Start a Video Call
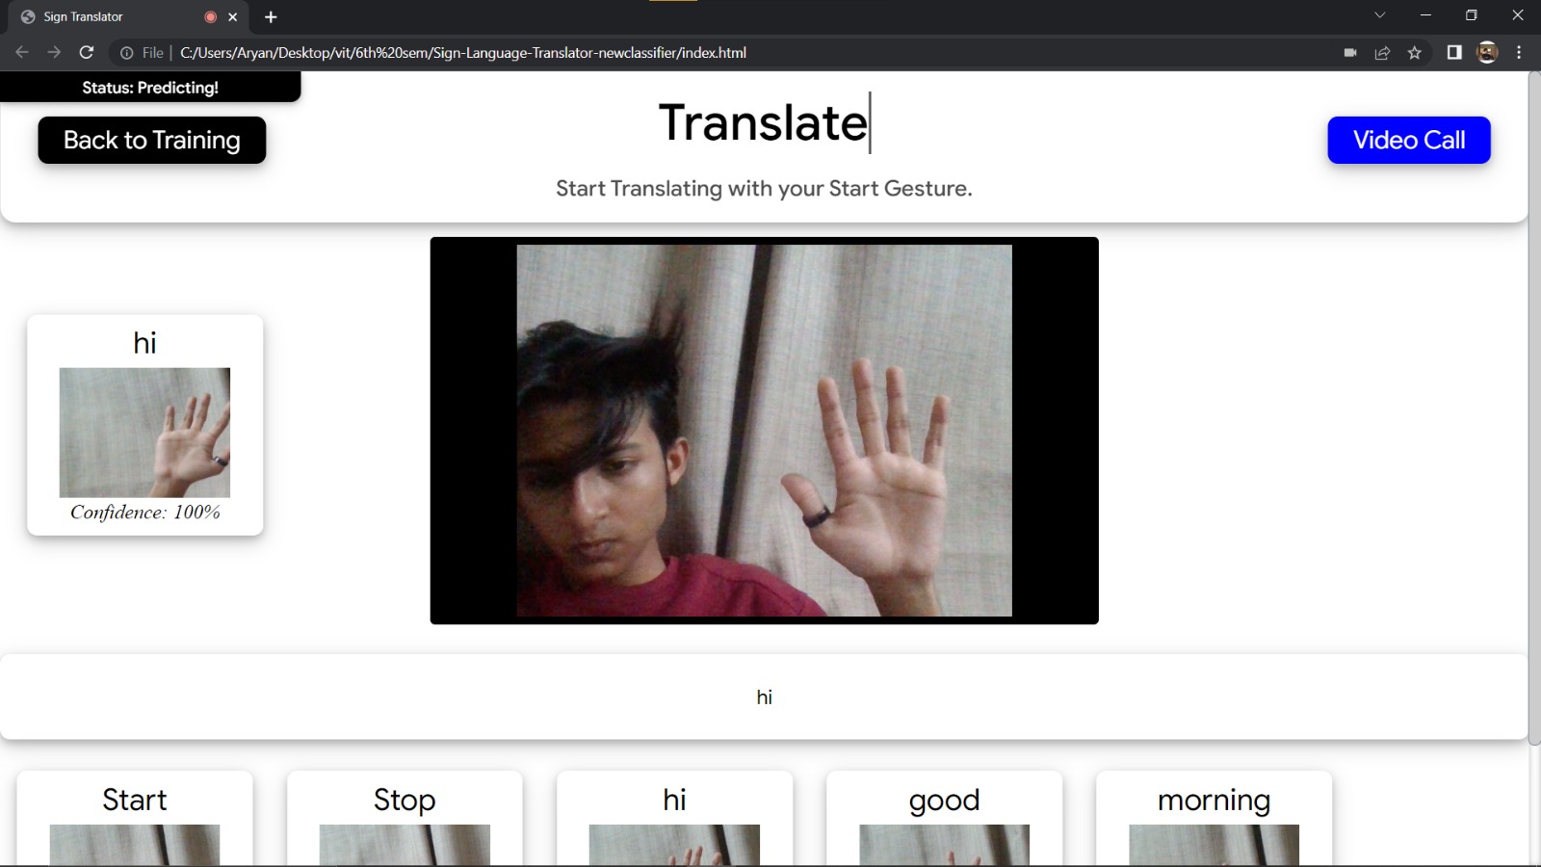Screen dimensions: 1541x867 click(1408, 140)
